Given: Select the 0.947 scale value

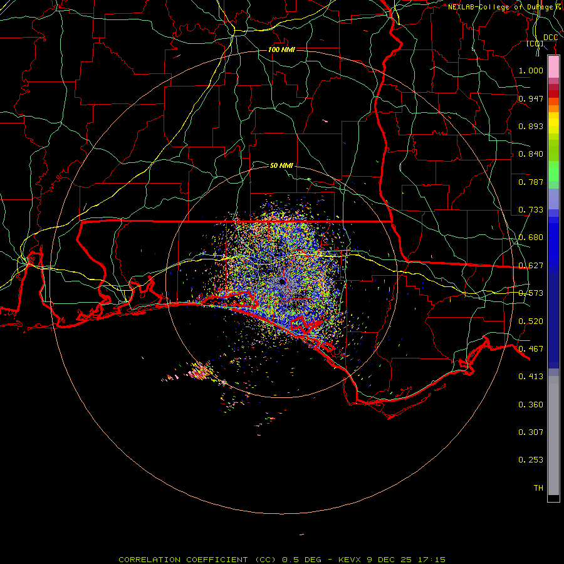Looking at the screenshot, I should point(531,98).
